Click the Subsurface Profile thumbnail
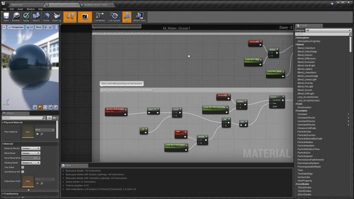The image size is (354, 199). pyautogui.click(x=28, y=181)
